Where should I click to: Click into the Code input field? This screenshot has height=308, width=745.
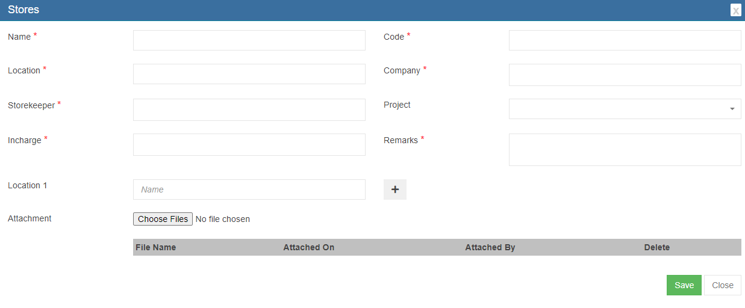[x=625, y=40]
